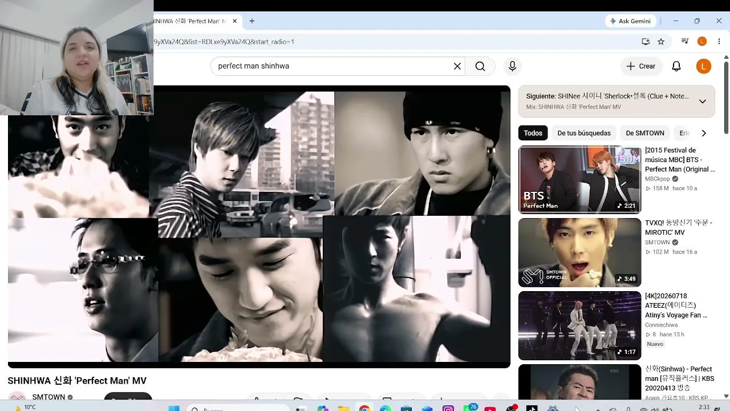
Task: Click the TVXQ! 동방신기 MIROTIC MV title
Action: click(x=679, y=227)
